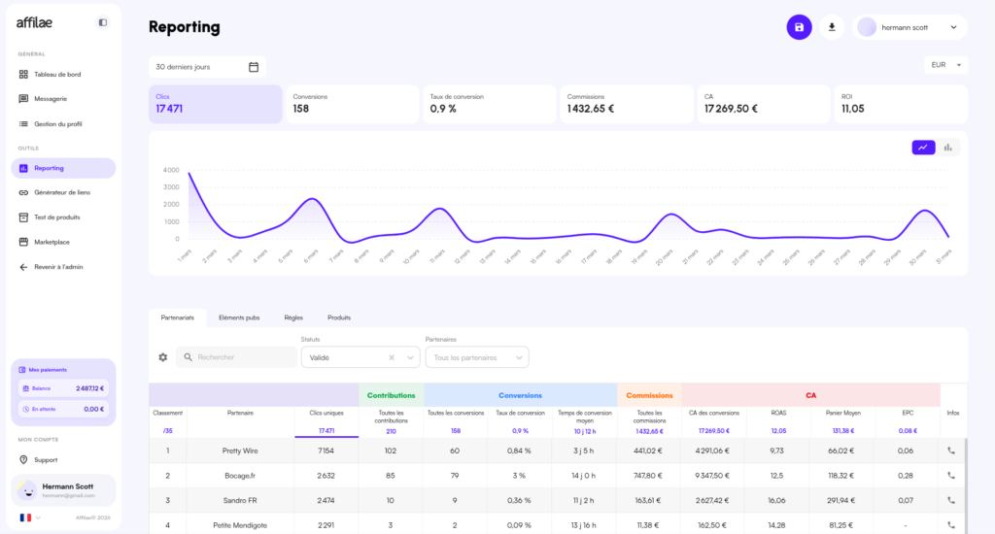This screenshot has height=534, width=995.
Task: Switch to line chart view
Action: [x=922, y=148]
